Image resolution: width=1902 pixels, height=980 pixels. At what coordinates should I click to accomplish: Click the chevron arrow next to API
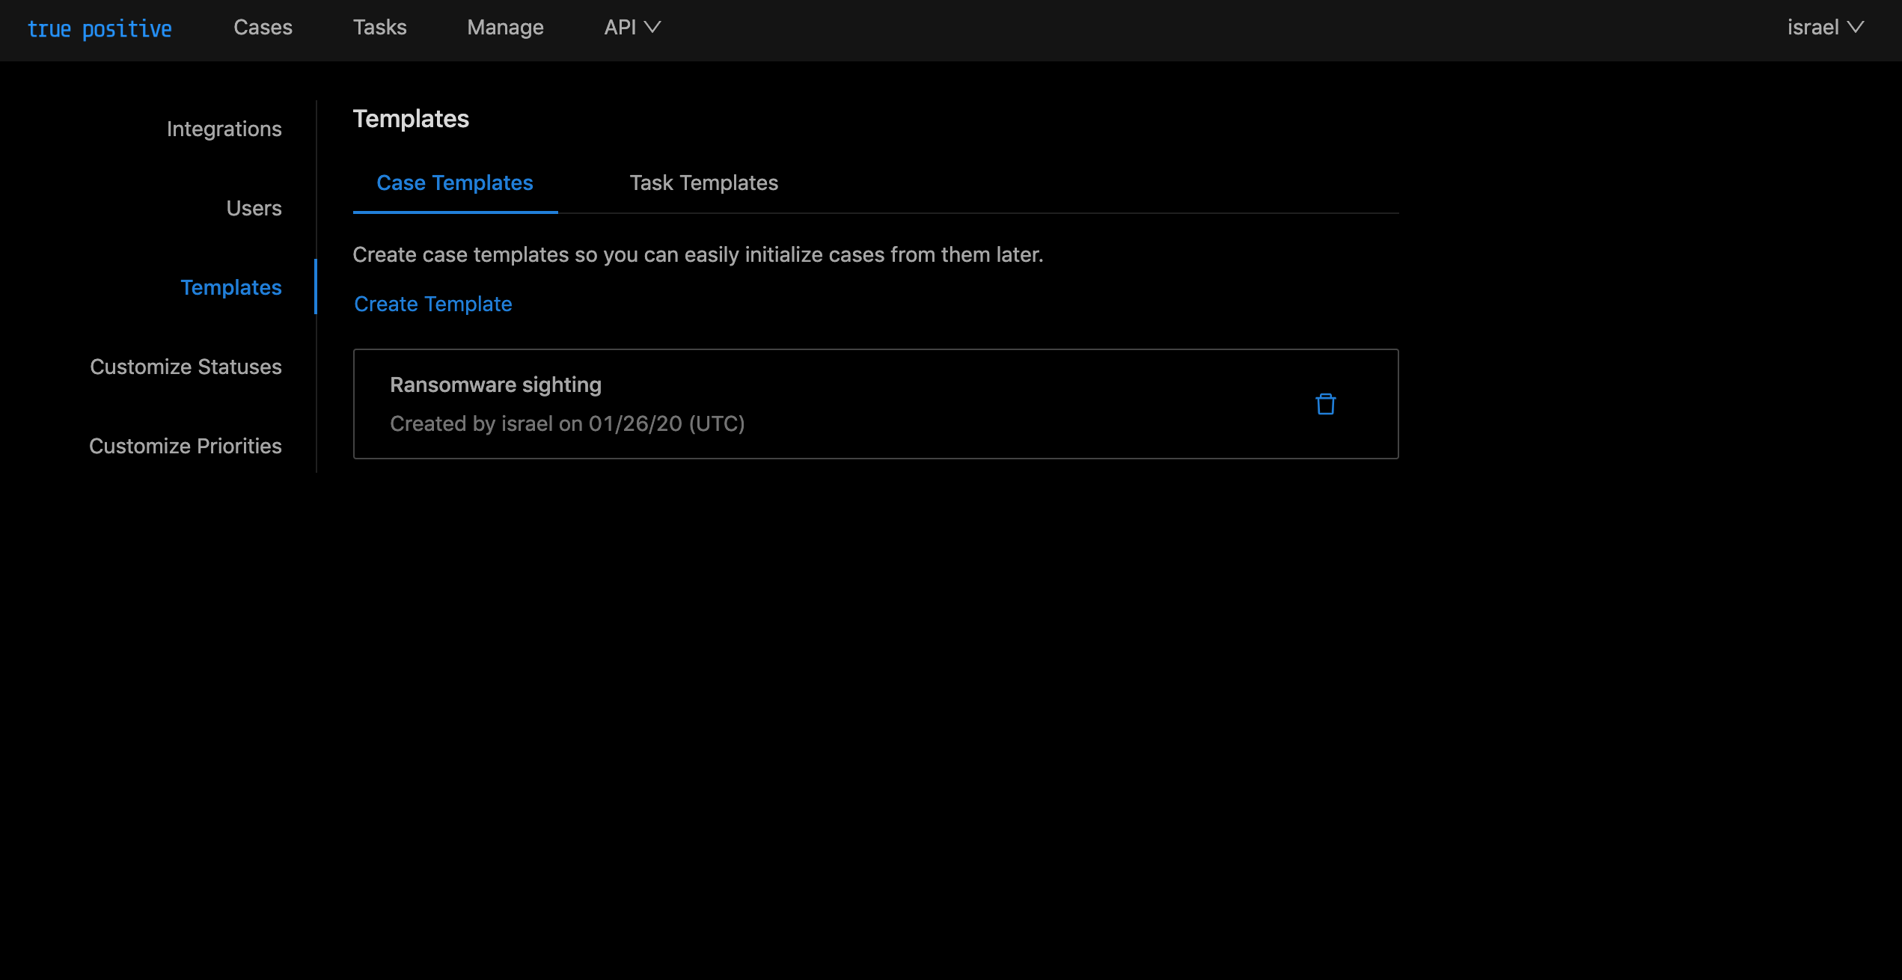652,28
